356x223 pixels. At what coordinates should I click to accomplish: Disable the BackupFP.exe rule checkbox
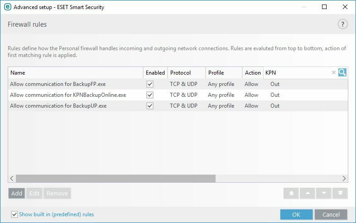pyautogui.click(x=150, y=84)
